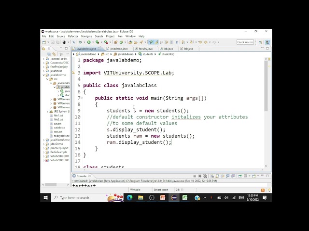Open the File menu
The width and height of the screenshot is (309, 231).
[x=44, y=37]
